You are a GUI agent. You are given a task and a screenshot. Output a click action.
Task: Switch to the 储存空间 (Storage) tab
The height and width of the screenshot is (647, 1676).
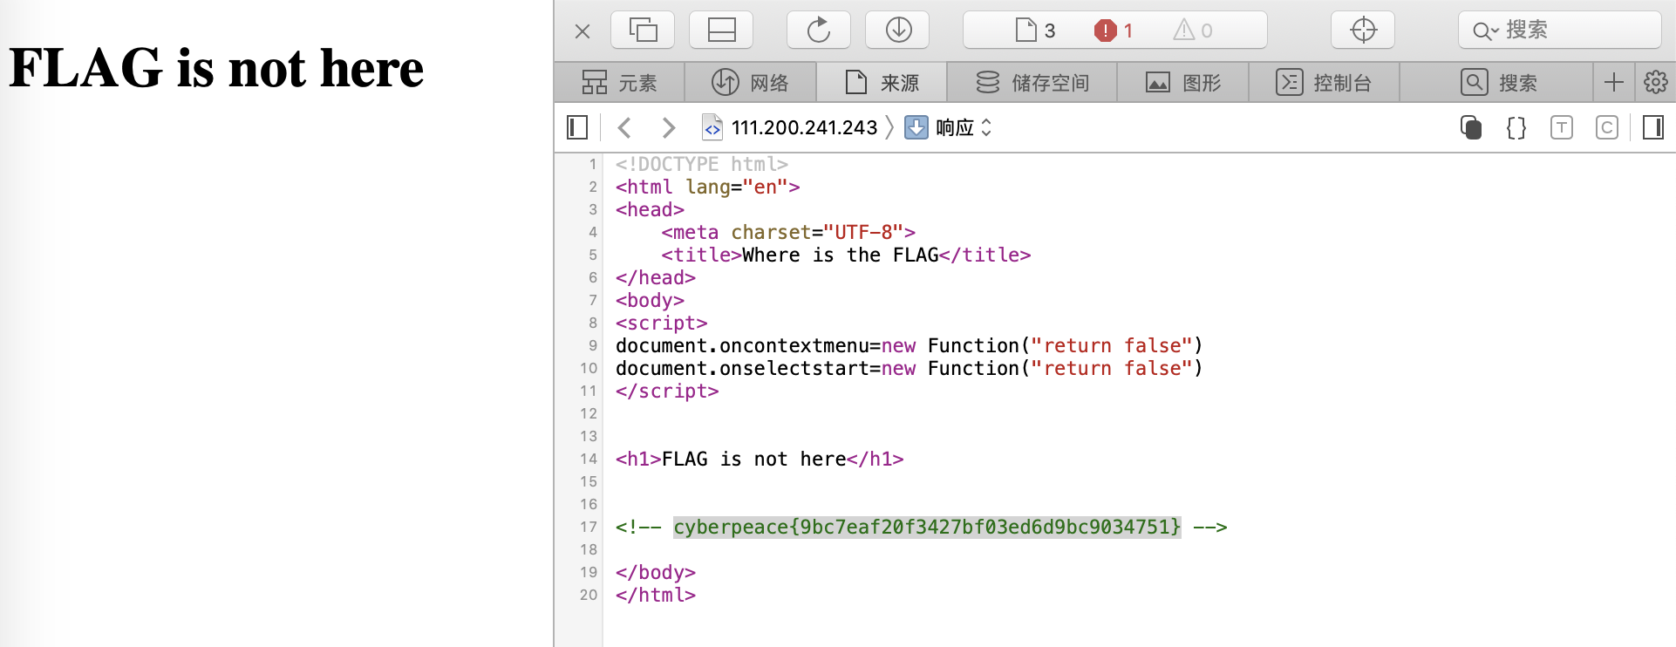(1032, 83)
